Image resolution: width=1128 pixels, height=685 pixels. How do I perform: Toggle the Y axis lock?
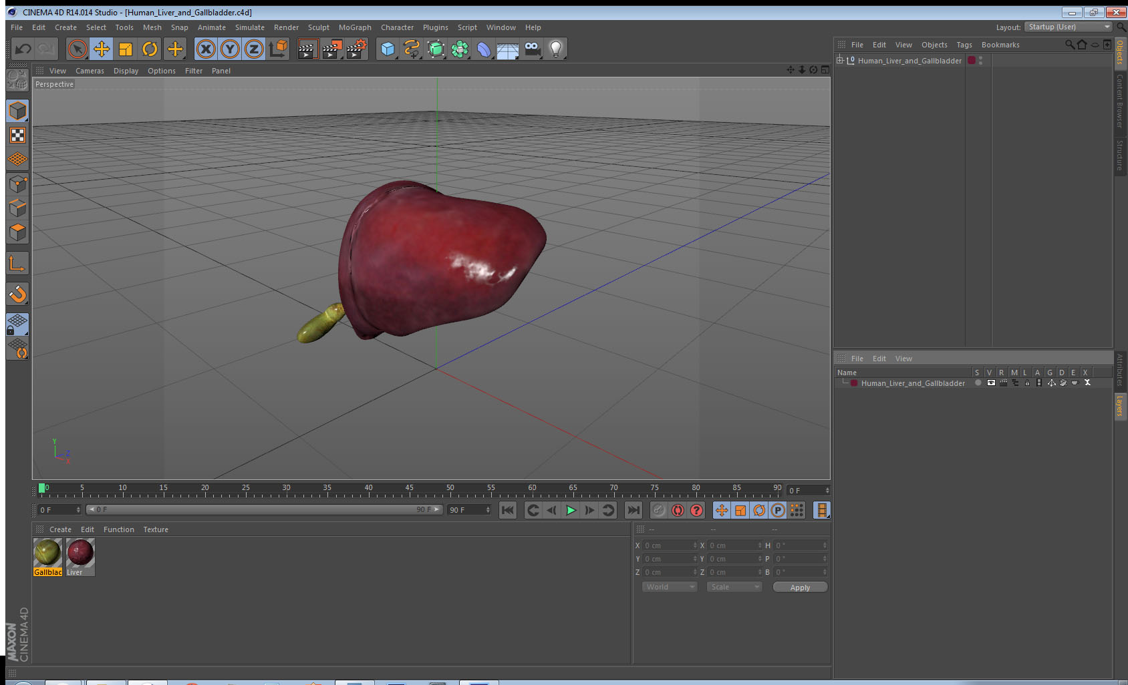click(230, 49)
